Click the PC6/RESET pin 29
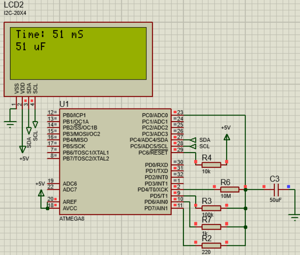This screenshot has height=255, width=300. [177, 153]
